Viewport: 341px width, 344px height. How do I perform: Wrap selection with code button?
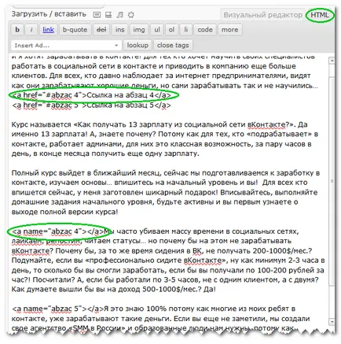click(x=205, y=30)
